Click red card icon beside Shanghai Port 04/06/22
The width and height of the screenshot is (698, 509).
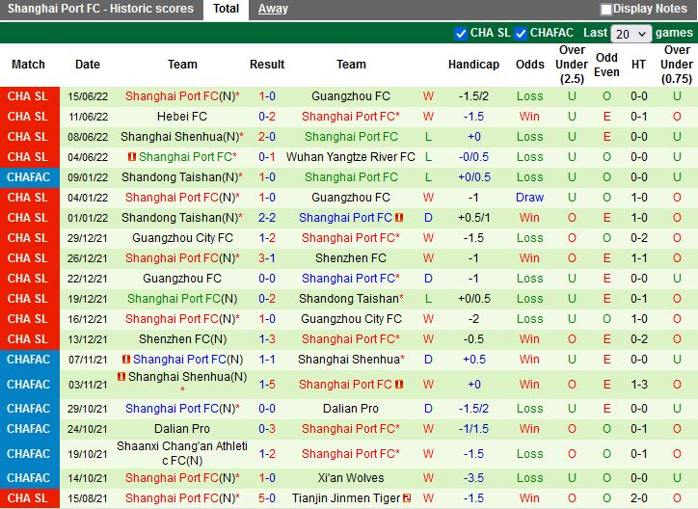(132, 156)
